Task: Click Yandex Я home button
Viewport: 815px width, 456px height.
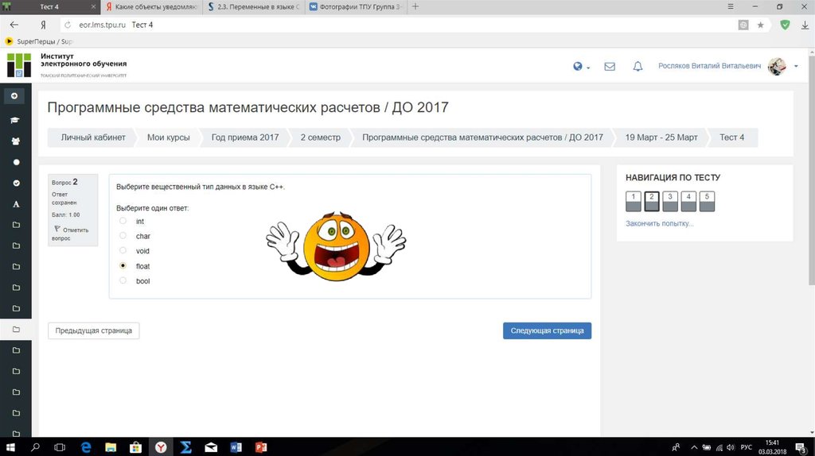Action: (x=43, y=25)
